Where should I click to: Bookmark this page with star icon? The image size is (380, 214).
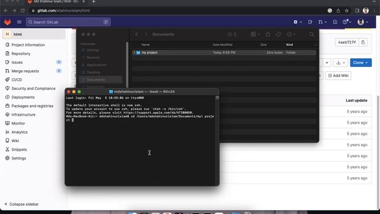(347, 11)
